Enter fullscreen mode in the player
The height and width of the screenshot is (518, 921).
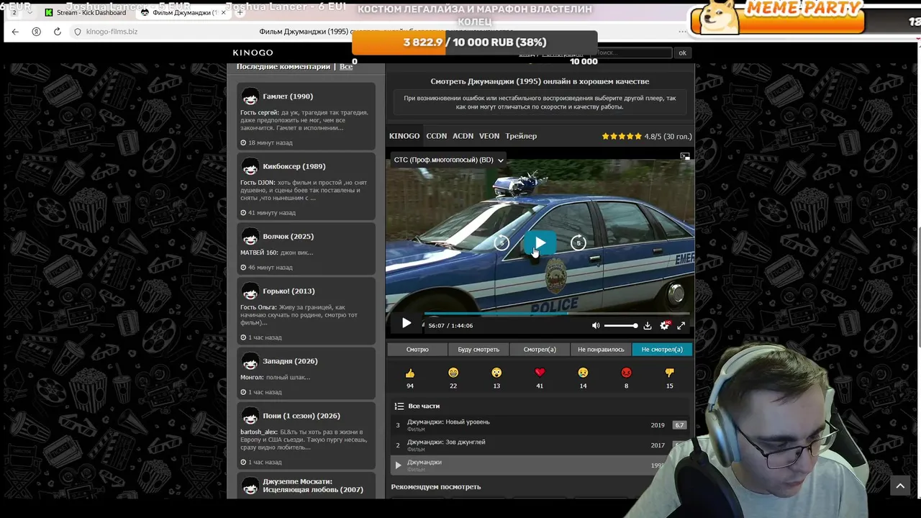[681, 325]
